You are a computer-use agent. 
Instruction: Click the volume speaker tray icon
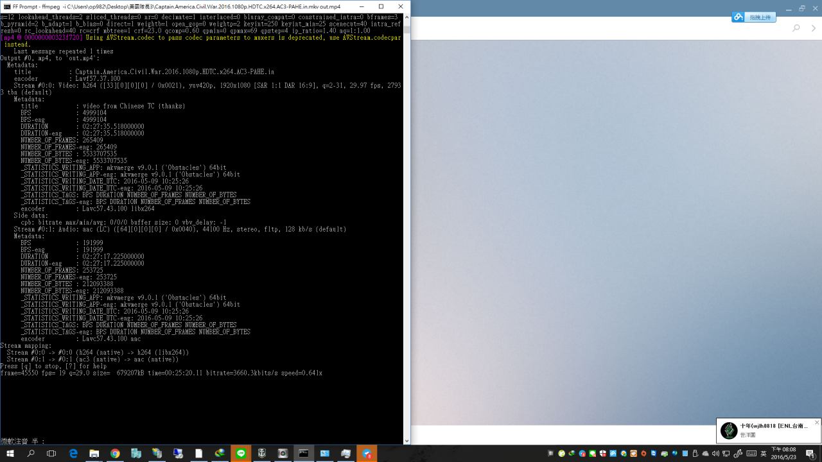(x=715, y=454)
